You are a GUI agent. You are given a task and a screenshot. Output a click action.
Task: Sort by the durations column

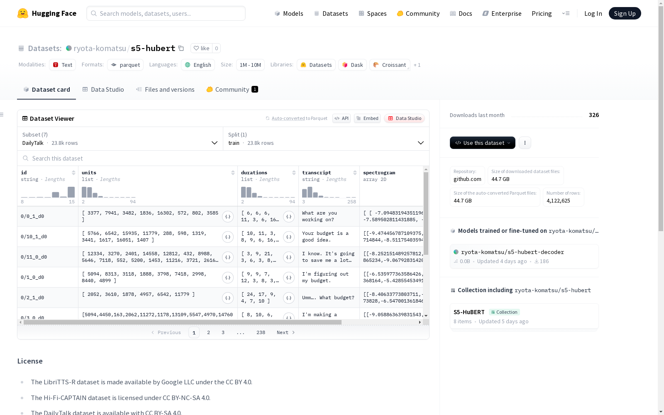294,173
